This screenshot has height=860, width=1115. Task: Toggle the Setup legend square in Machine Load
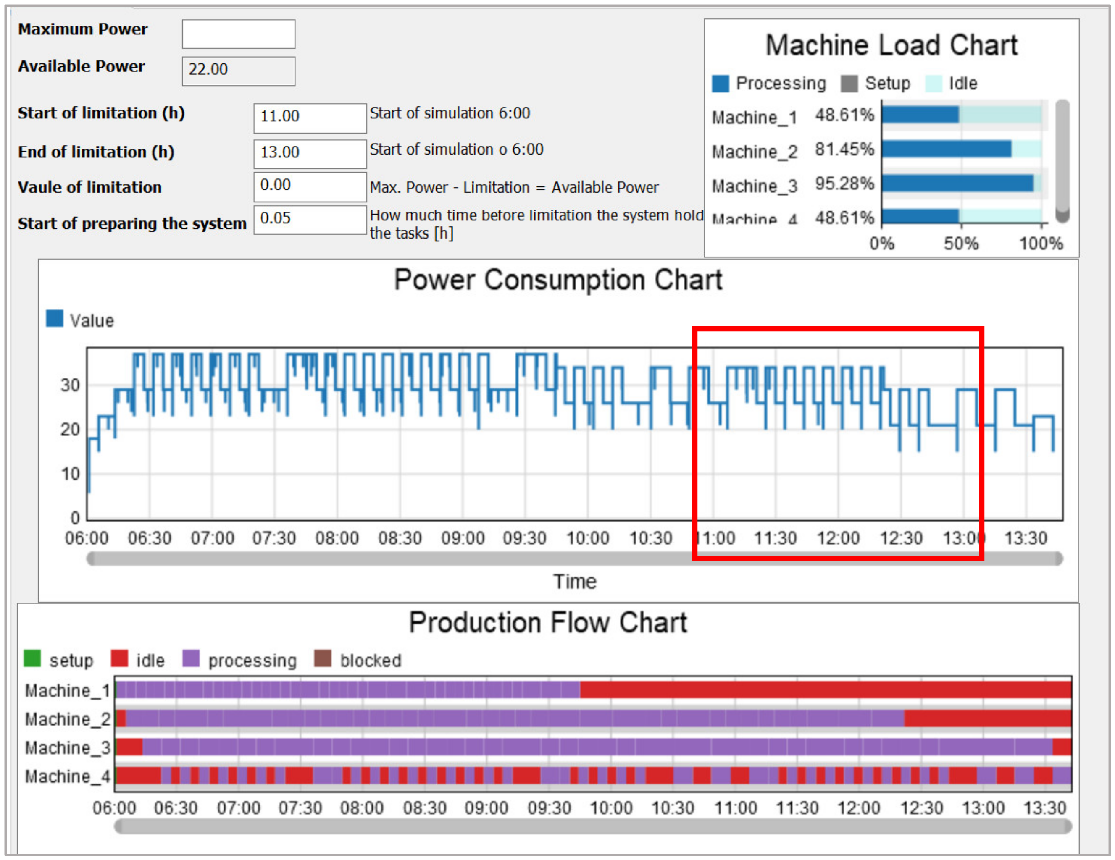pos(849,84)
